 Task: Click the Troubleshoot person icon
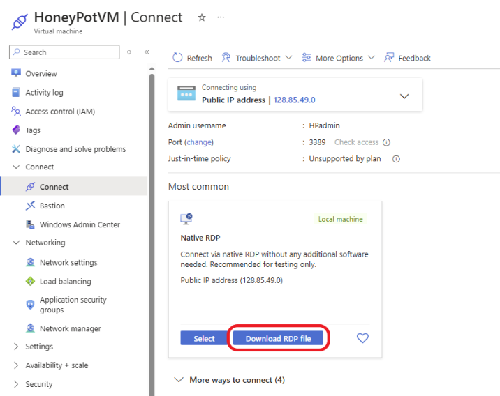(x=226, y=58)
